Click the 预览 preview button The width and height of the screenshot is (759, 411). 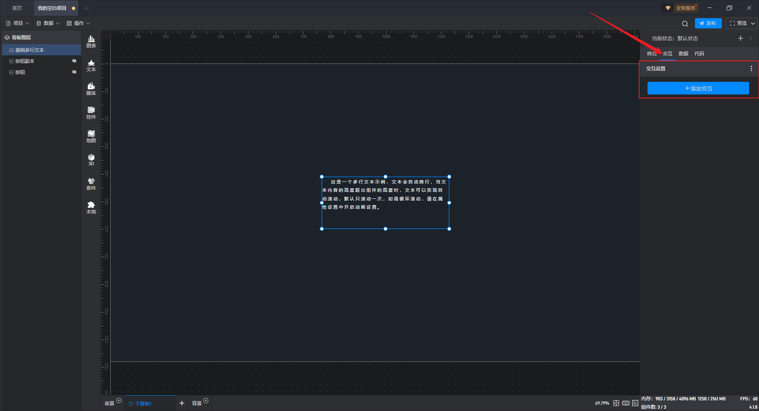738,23
